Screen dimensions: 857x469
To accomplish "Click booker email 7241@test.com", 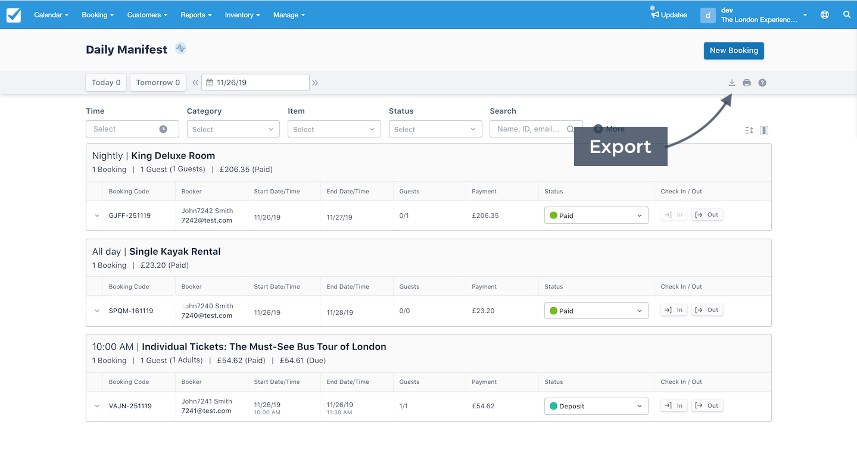I will pyautogui.click(x=206, y=411).
